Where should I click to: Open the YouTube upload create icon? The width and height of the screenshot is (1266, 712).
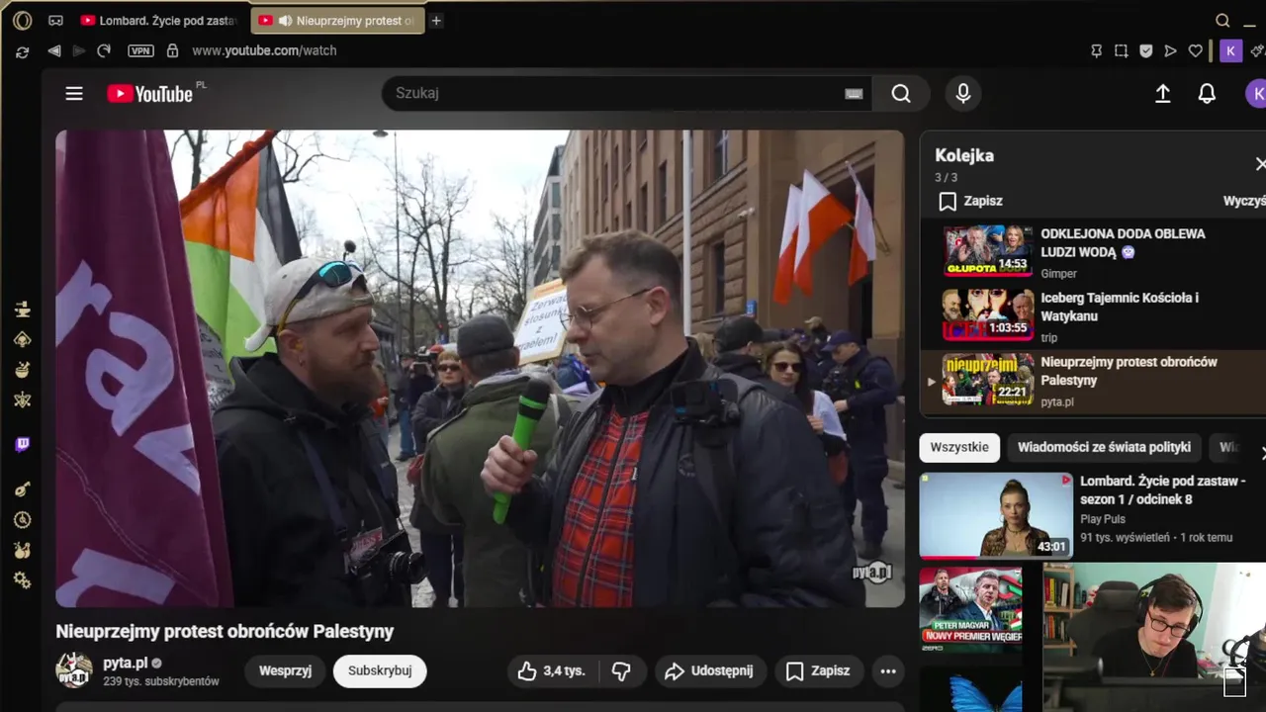click(1163, 93)
